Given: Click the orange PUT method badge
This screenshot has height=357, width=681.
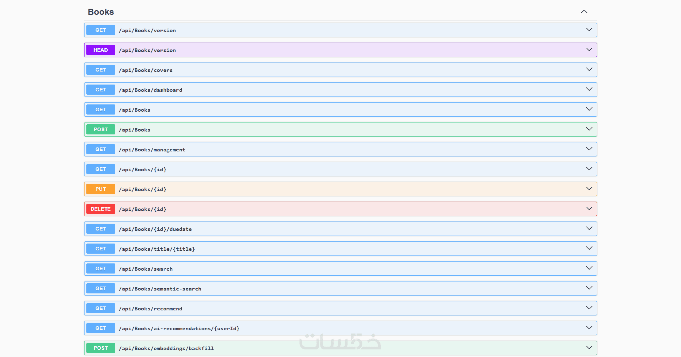Looking at the screenshot, I should click(x=101, y=189).
